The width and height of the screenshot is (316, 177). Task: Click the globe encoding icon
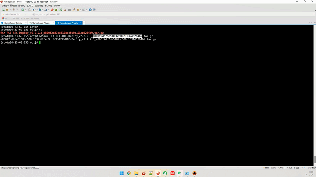coord(39,10)
